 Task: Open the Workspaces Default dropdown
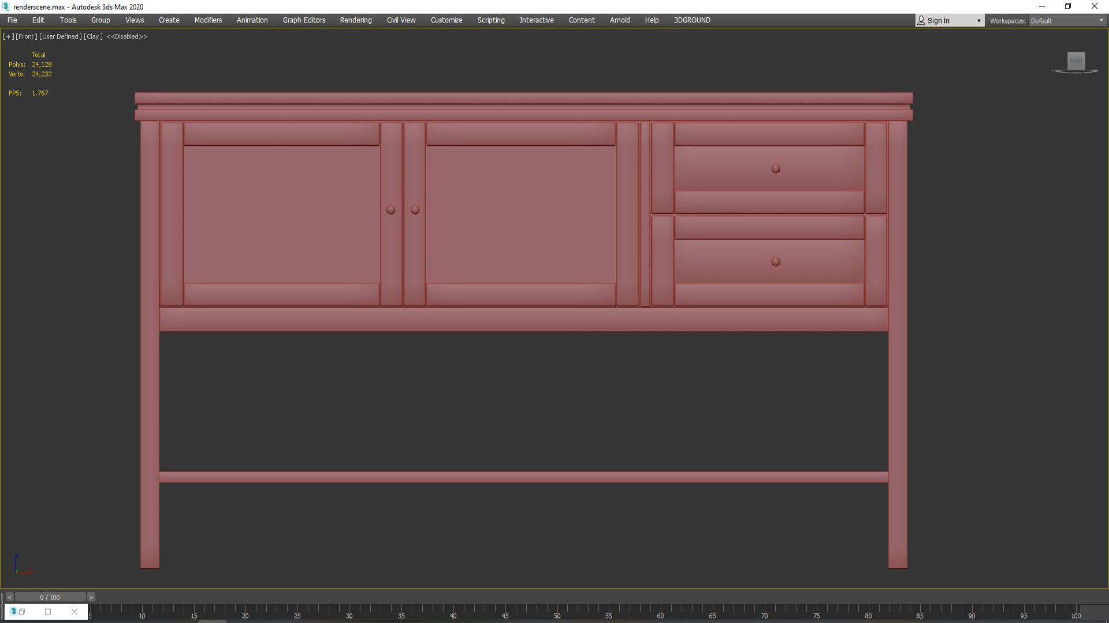click(1067, 21)
